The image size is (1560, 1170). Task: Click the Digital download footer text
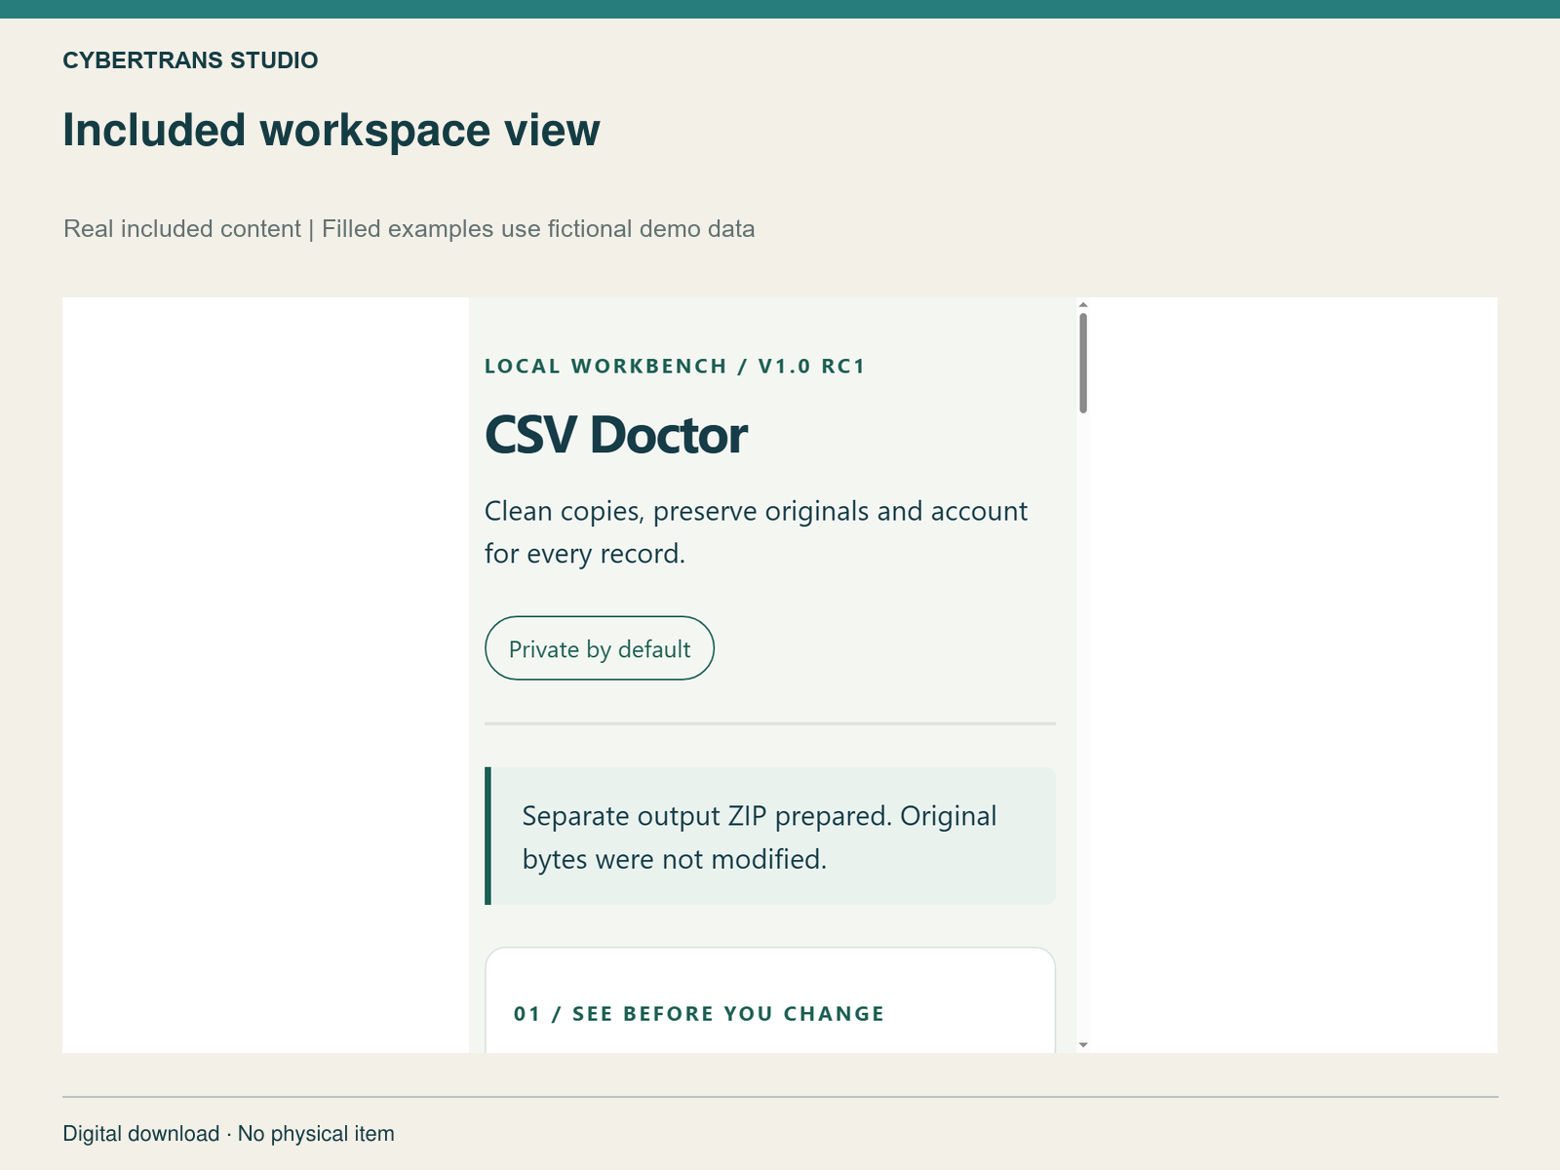click(228, 1134)
